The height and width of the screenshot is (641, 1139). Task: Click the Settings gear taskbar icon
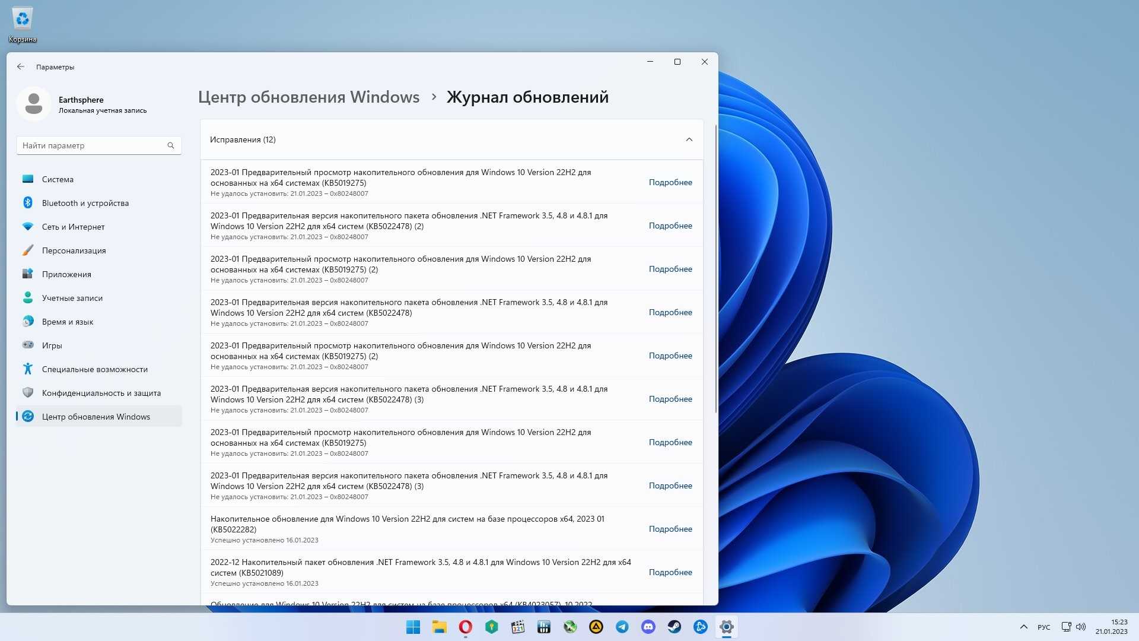click(726, 627)
